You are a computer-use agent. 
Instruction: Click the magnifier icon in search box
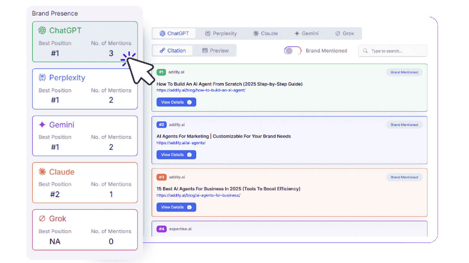tap(365, 51)
